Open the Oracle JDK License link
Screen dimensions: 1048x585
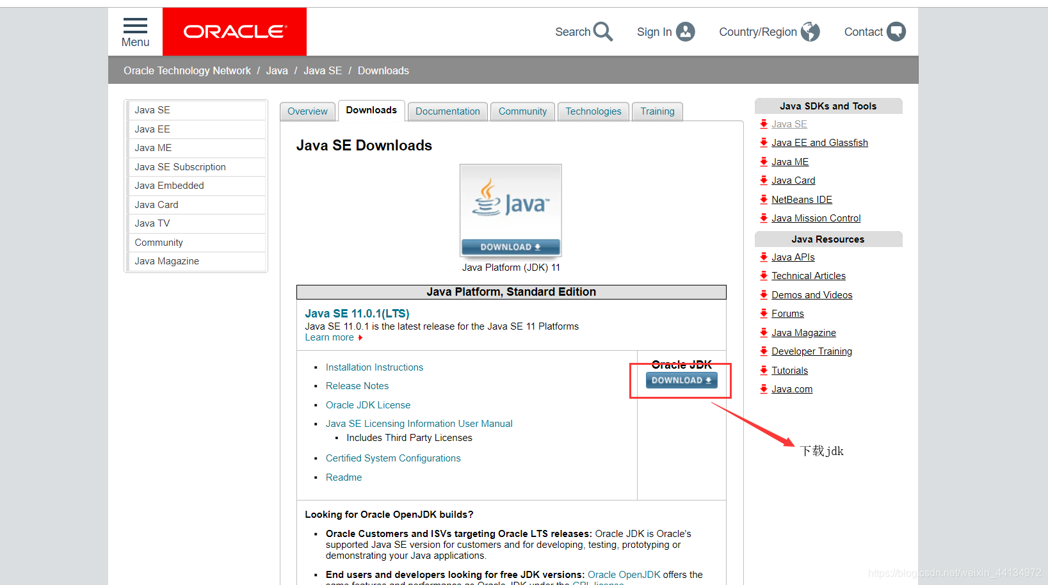(368, 405)
